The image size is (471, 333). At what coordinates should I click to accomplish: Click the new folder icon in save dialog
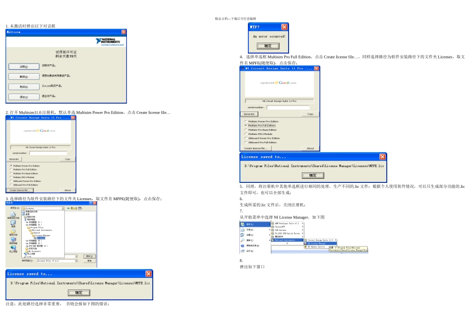point(76,208)
